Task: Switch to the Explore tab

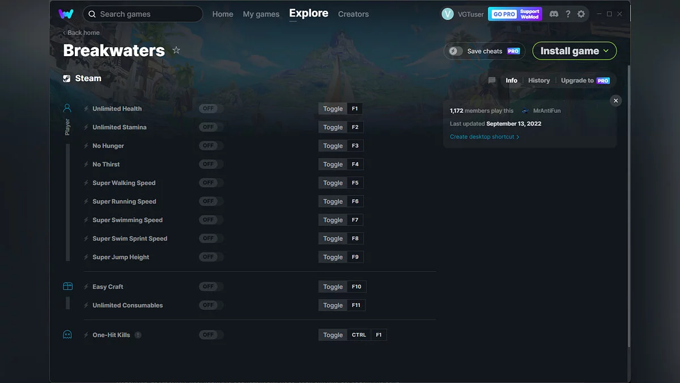Action: tap(309, 13)
